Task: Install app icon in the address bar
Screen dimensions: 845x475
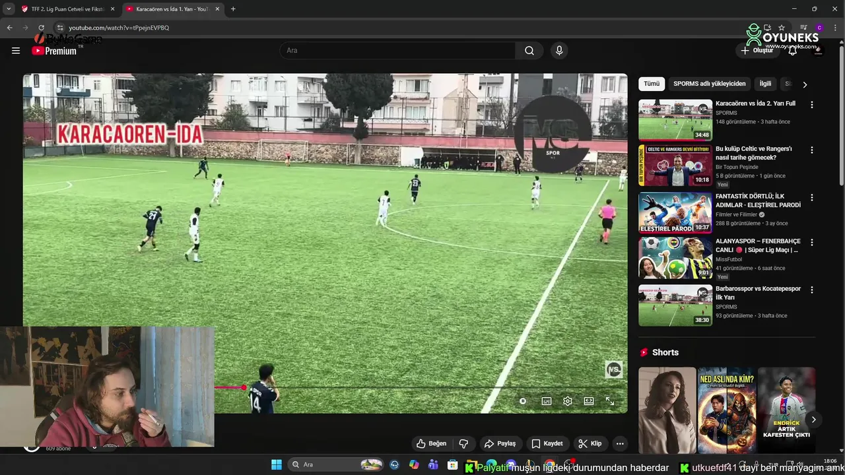Action: point(767,28)
